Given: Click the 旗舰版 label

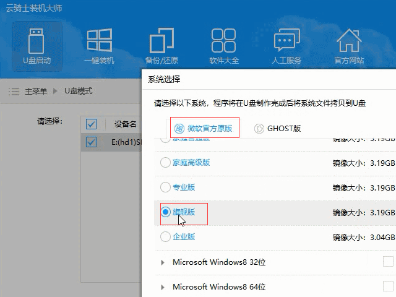Looking at the screenshot, I should pyautogui.click(x=184, y=212).
